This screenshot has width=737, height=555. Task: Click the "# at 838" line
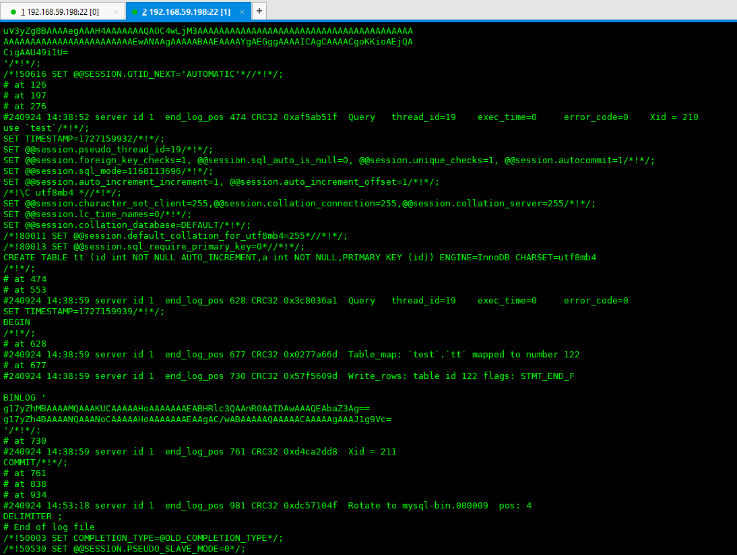(25, 484)
